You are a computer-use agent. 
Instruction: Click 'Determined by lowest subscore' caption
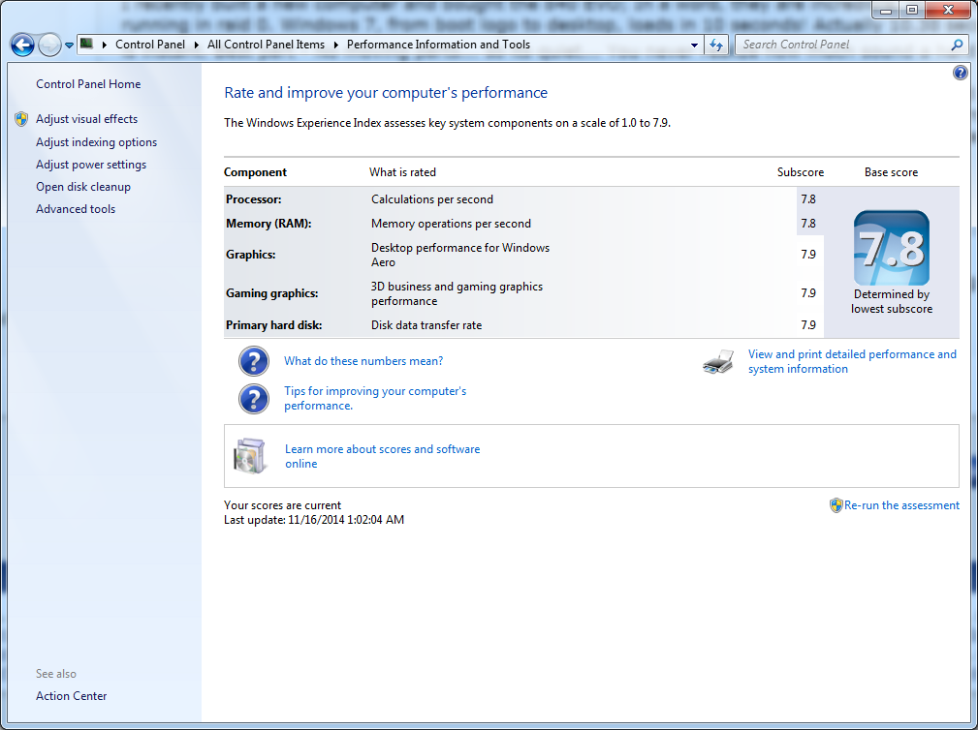pyautogui.click(x=892, y=301)
